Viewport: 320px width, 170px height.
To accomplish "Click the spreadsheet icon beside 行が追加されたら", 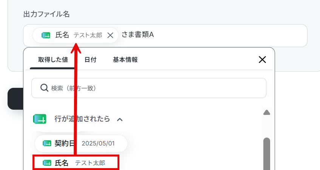I will tap(40, 119).
